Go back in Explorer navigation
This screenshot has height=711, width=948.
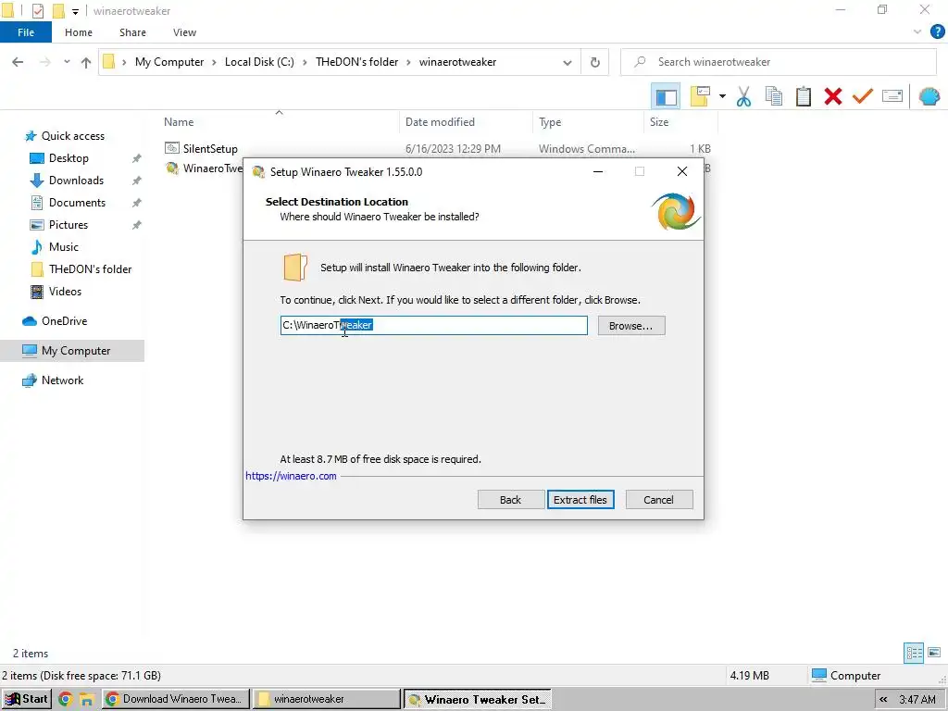pos(18,62)
